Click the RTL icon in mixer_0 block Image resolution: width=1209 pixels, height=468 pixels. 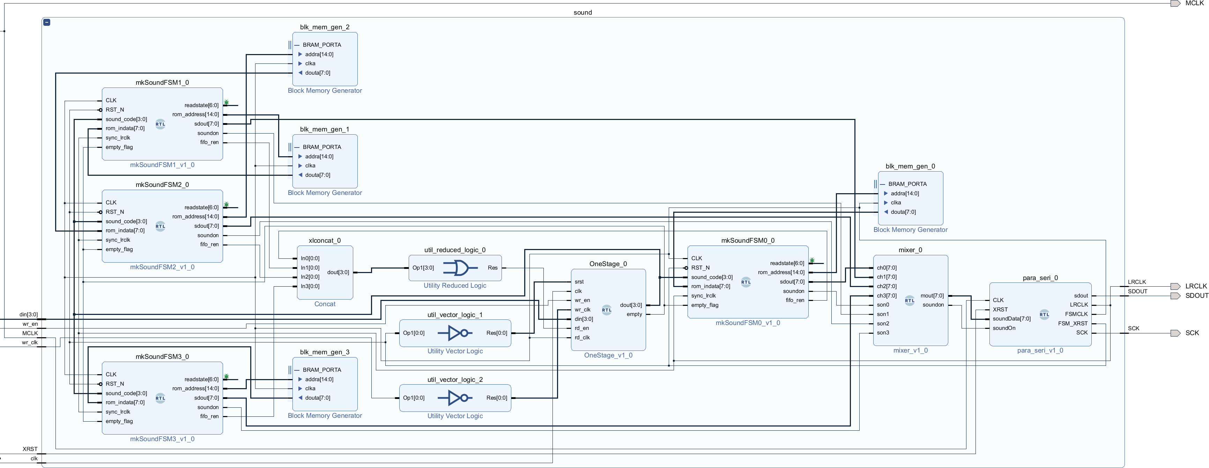(x=909, y=301)
